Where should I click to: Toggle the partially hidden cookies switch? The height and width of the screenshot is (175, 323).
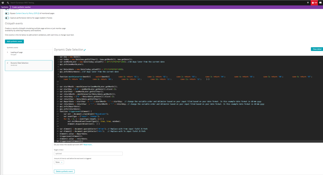click(7, 9)
